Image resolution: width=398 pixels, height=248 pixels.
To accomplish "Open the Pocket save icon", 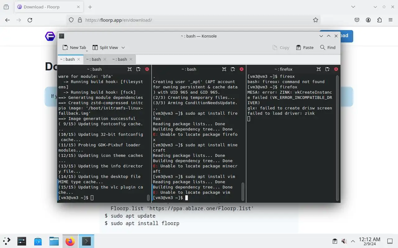I will click(x=357, y=20).
